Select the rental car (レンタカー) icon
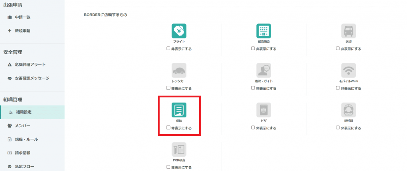The width and height of the screenshot is (407, 171). click(x=179, y=70)
